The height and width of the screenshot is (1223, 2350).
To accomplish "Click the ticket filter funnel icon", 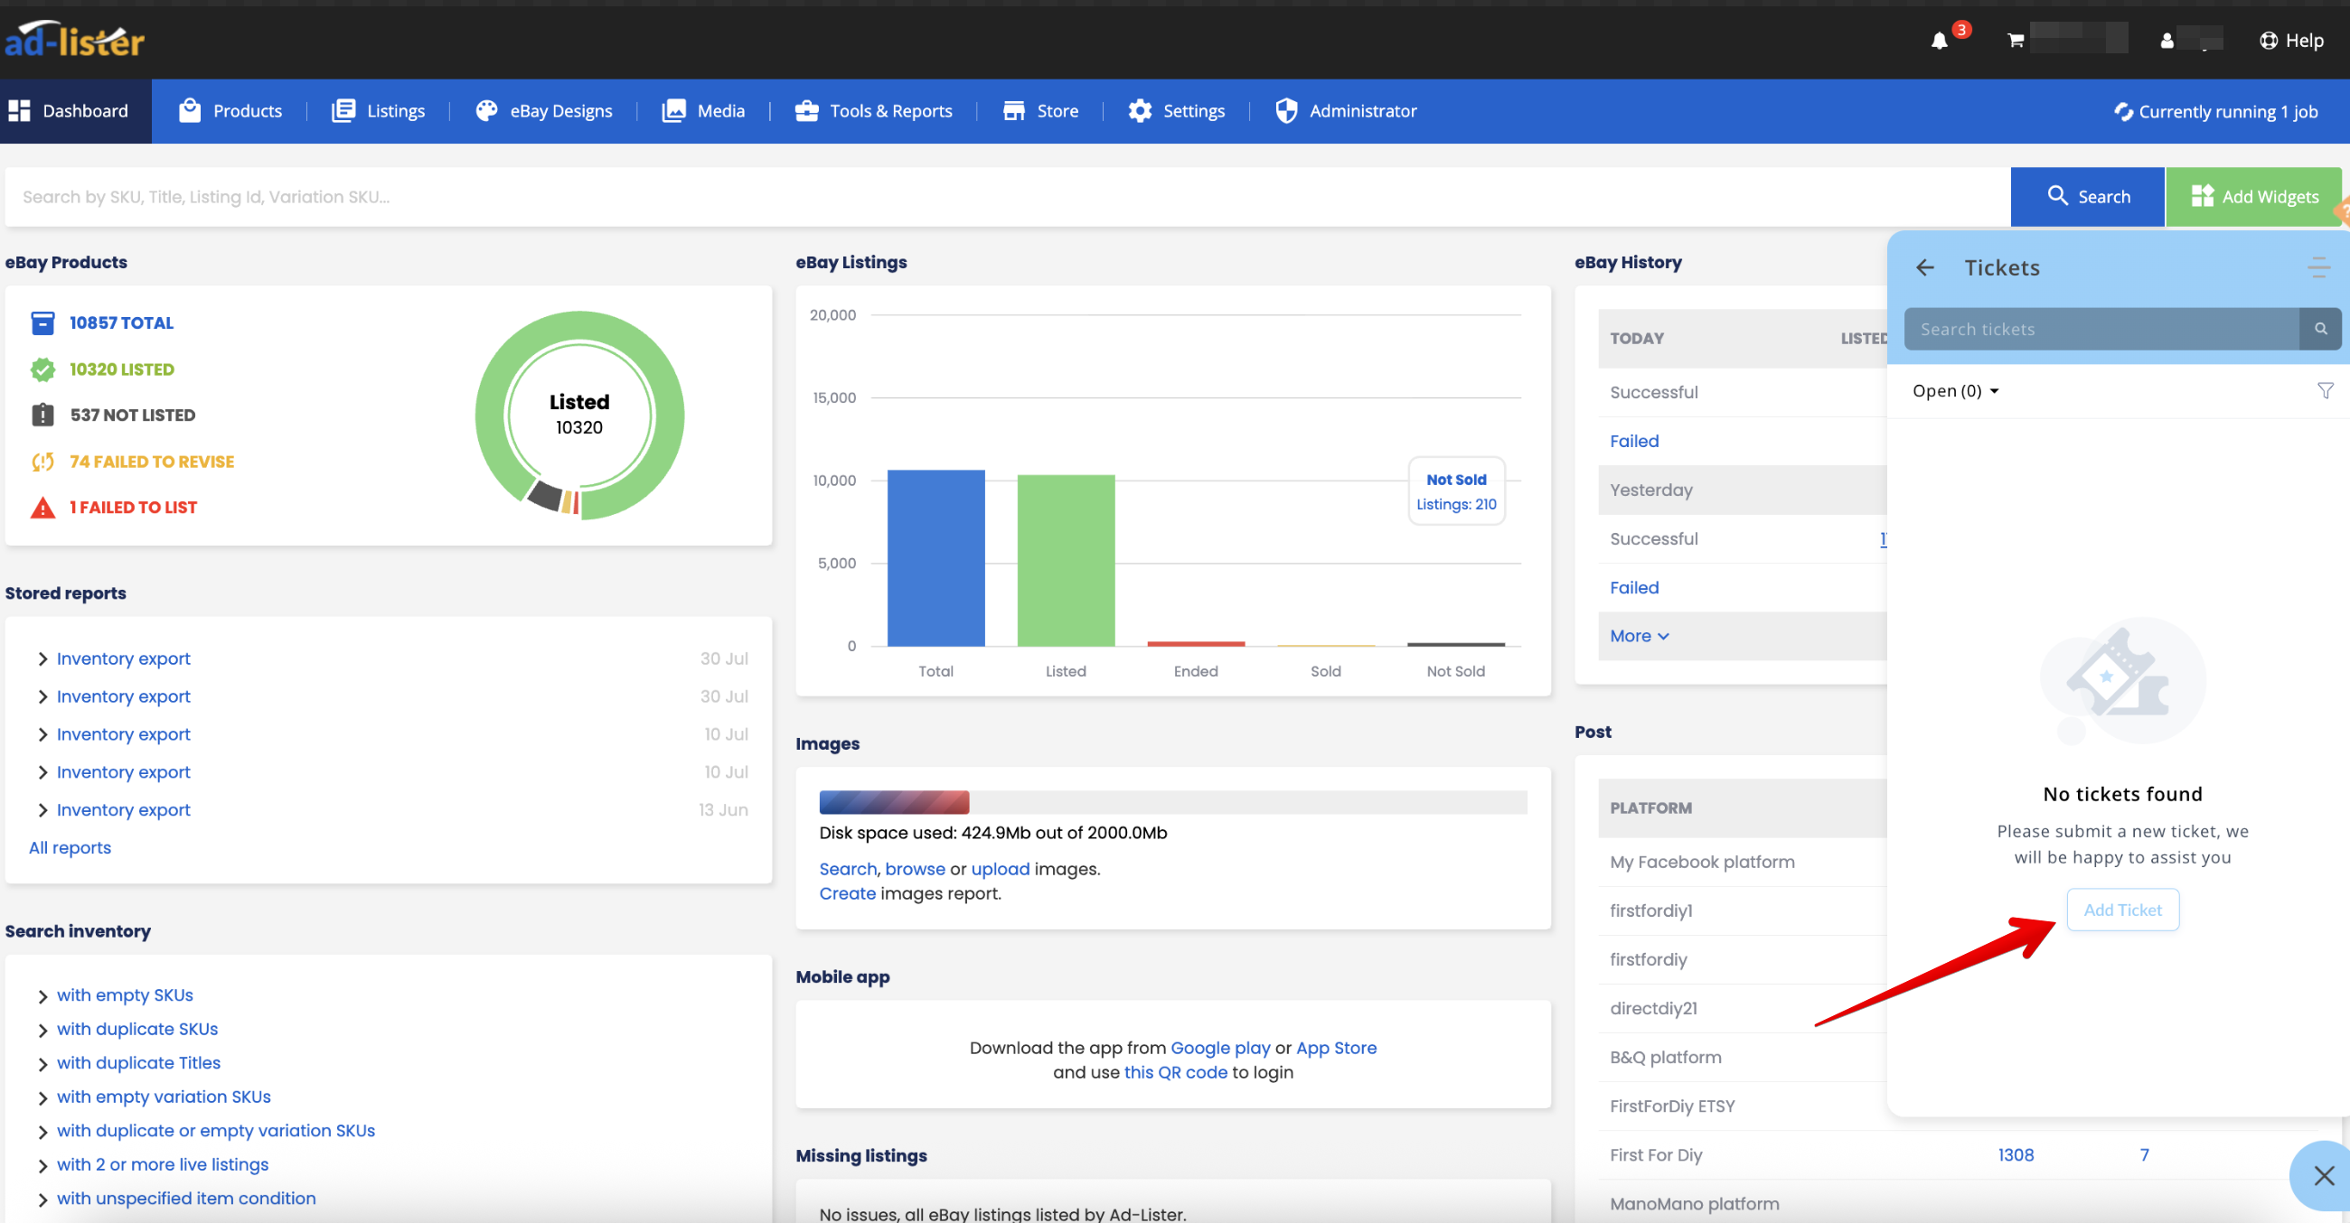I will click(x=2325, y=390).
